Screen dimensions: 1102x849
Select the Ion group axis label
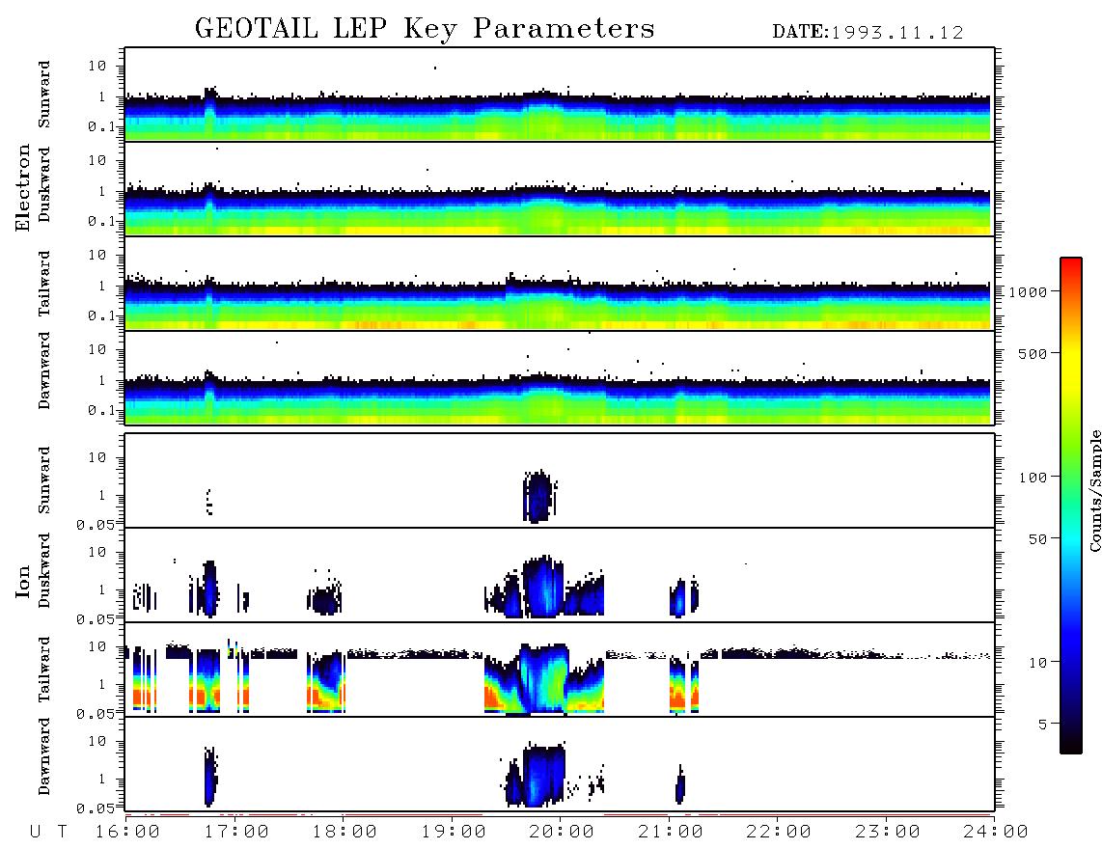tap(23, 581)
